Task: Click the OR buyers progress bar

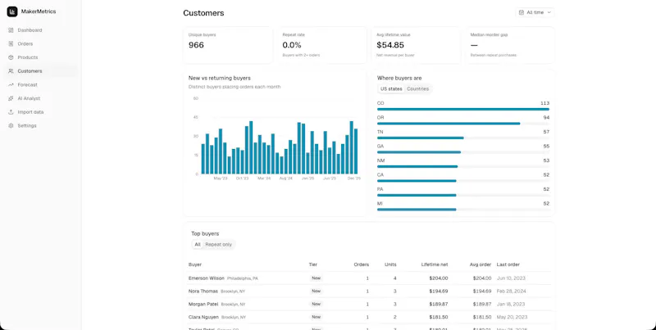Action: (463, 124)
